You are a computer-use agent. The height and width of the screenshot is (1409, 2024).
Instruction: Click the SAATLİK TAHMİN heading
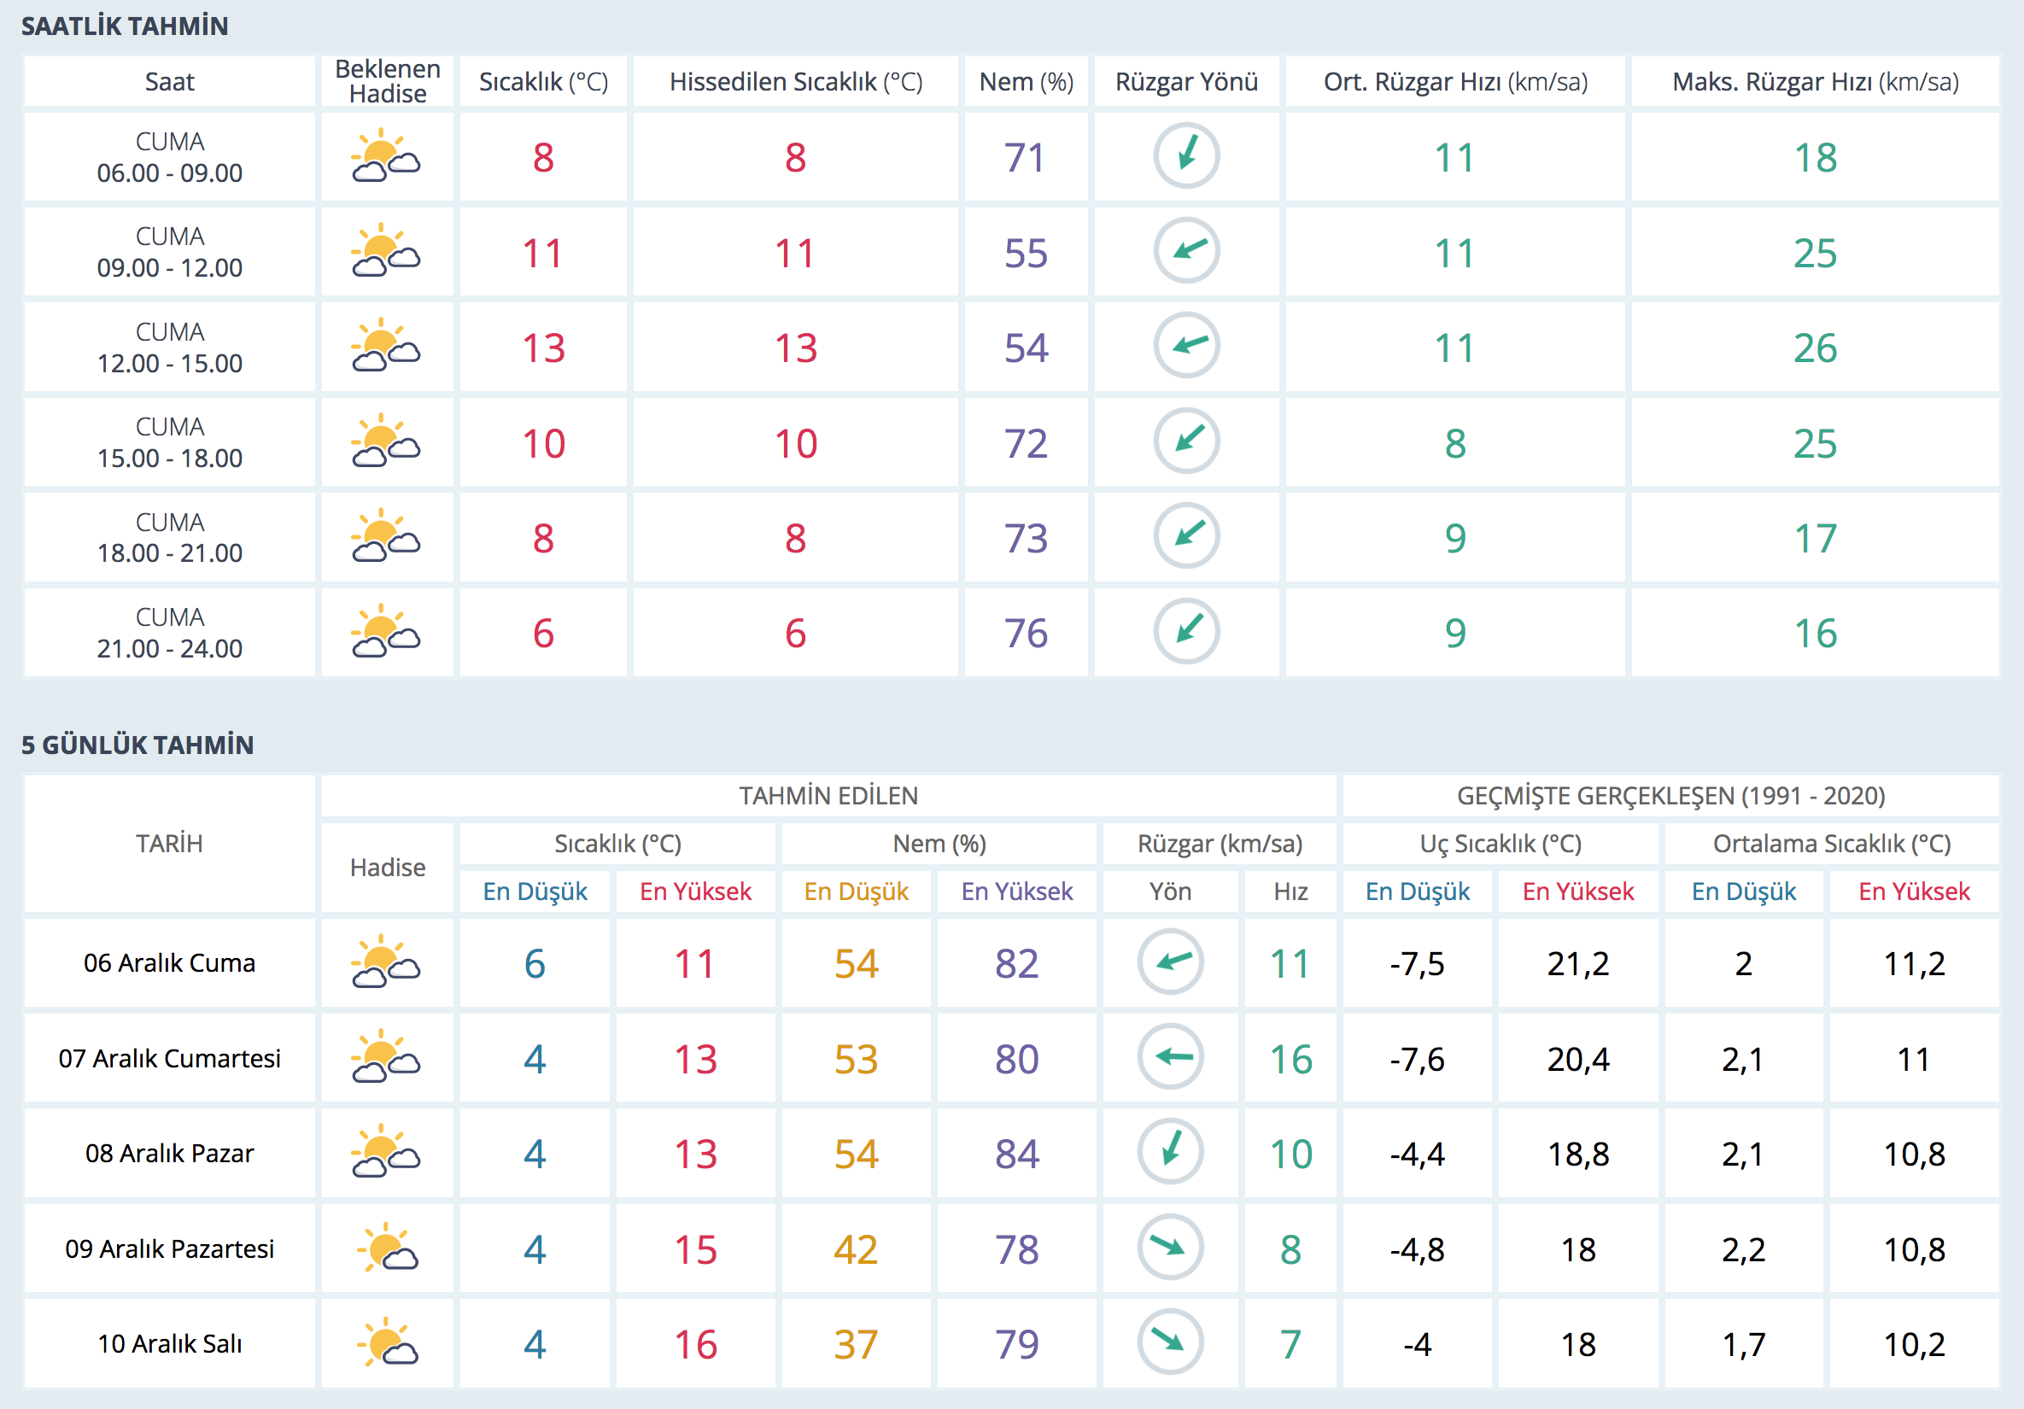tap(125, 26)
